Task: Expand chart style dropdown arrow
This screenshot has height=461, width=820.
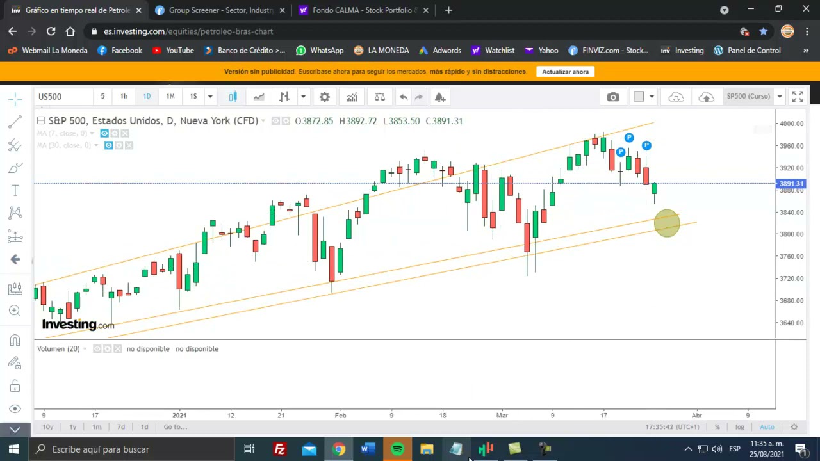Action: tap(303, 97)
